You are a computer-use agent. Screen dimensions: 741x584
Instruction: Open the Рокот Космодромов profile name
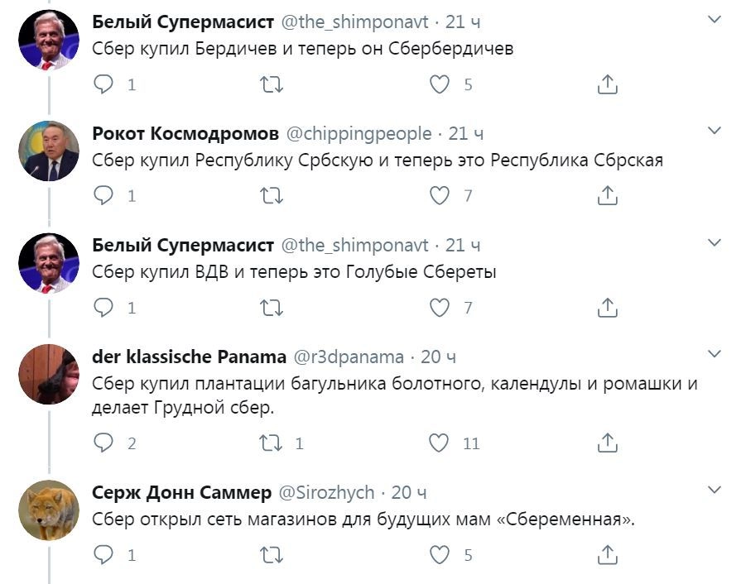(185, 133)
